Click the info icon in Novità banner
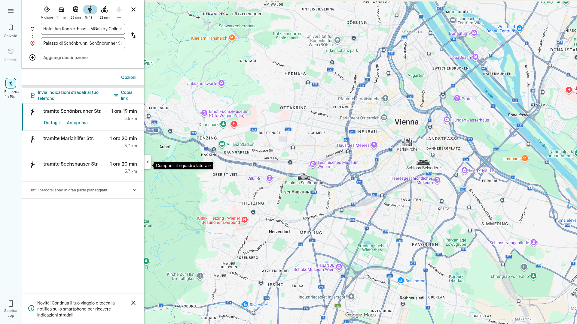Viewport: 577px width, 324px height. coord(31,308)
